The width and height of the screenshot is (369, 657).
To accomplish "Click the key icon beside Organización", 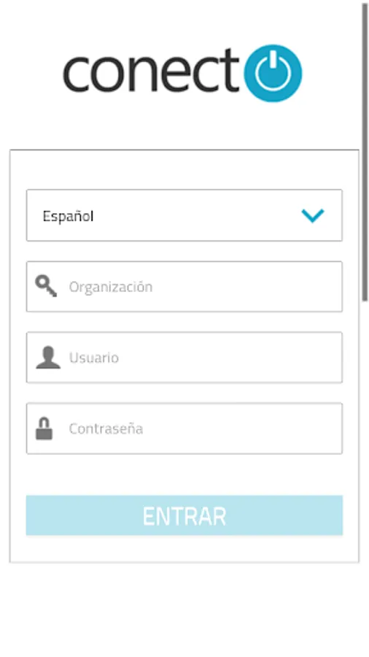I will tap(46, 286).
